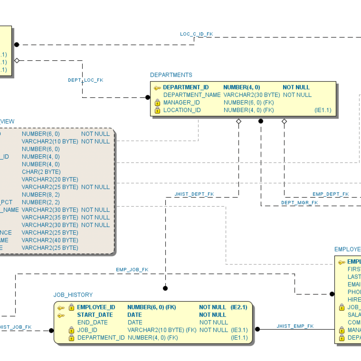
Task: Select the key icon beside EMPLOYEE_ID in JOB_HISTORY
Action: [61, 307]
